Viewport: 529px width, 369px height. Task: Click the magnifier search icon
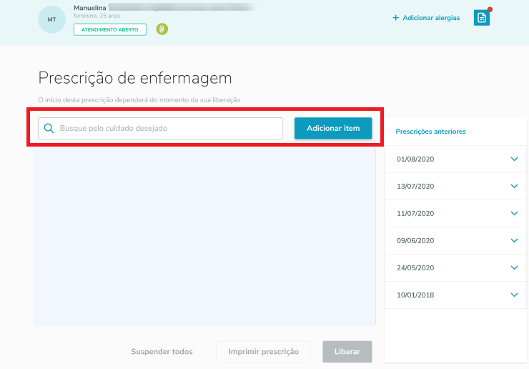(x=49, y=128)
